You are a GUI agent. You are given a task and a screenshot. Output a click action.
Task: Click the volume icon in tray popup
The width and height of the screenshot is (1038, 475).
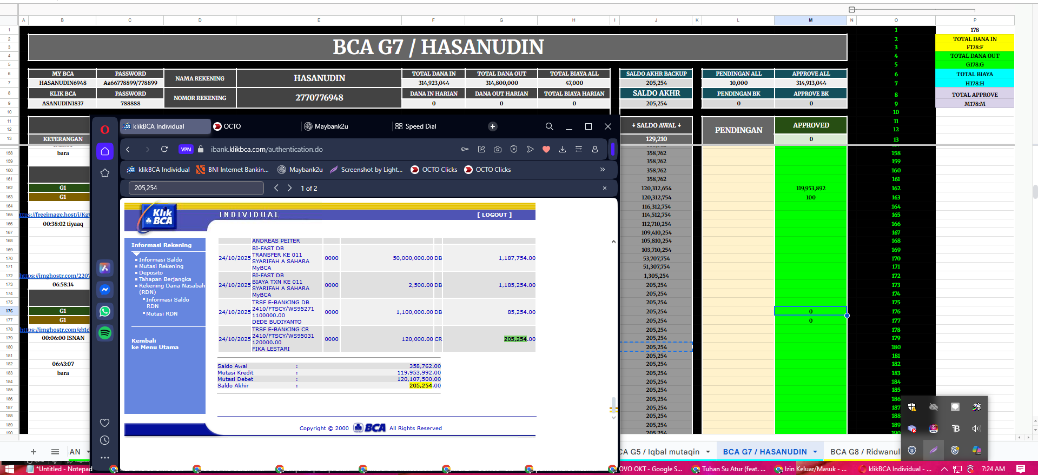pyautogui.click(x=976, y=429)
